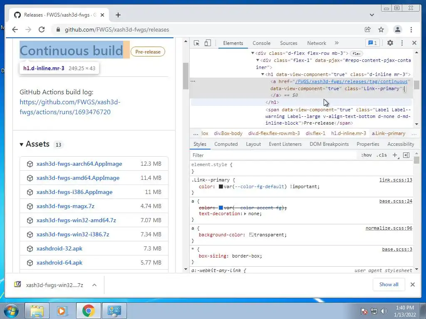Screen dimensions: 426x319
Task: Switch to the Network tab
Action: click(317, 43)
